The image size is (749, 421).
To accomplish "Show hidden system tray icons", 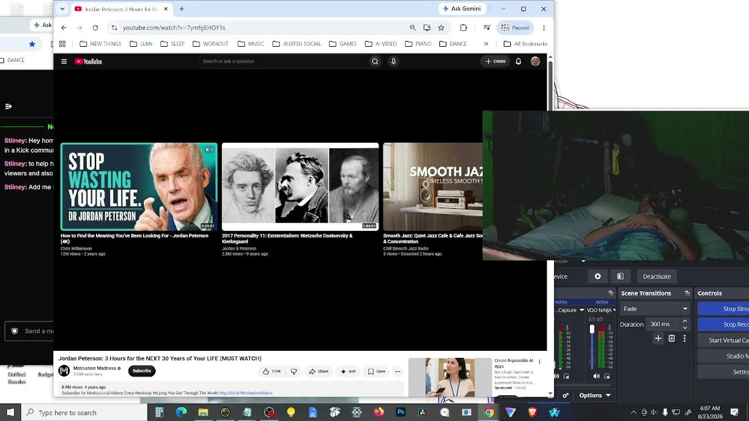I will point(634,413).
